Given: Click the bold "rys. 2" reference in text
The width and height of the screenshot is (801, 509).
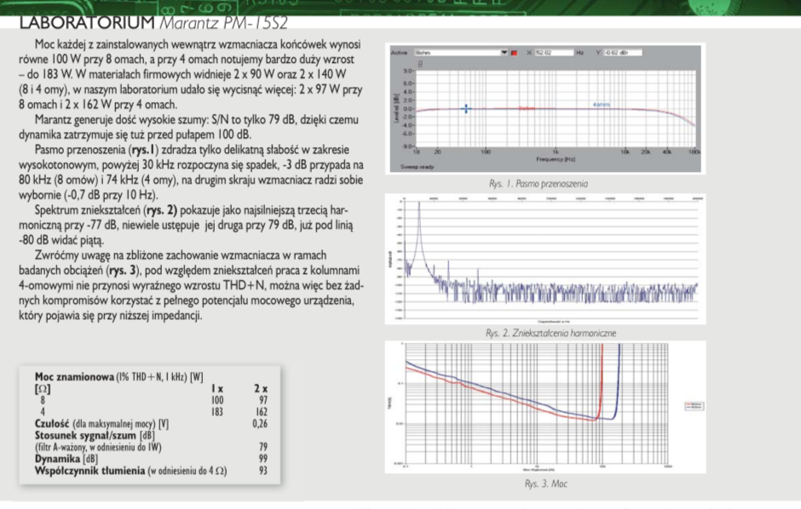Looking at the screenshot, I should pos(161,209).
